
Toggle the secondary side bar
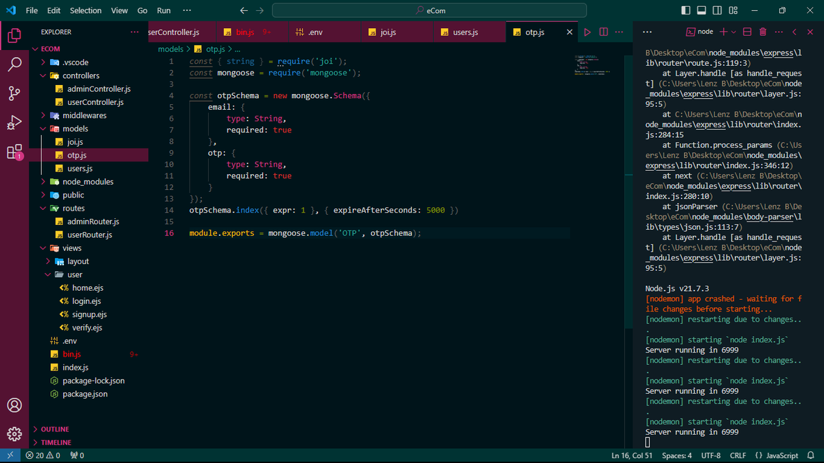click(x=718, y=10)
